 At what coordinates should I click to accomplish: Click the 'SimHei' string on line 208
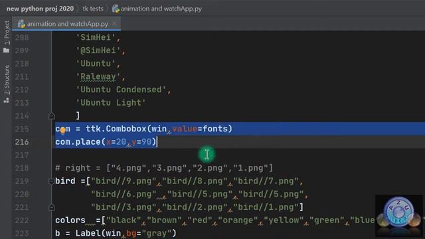[x=96, y=37]
